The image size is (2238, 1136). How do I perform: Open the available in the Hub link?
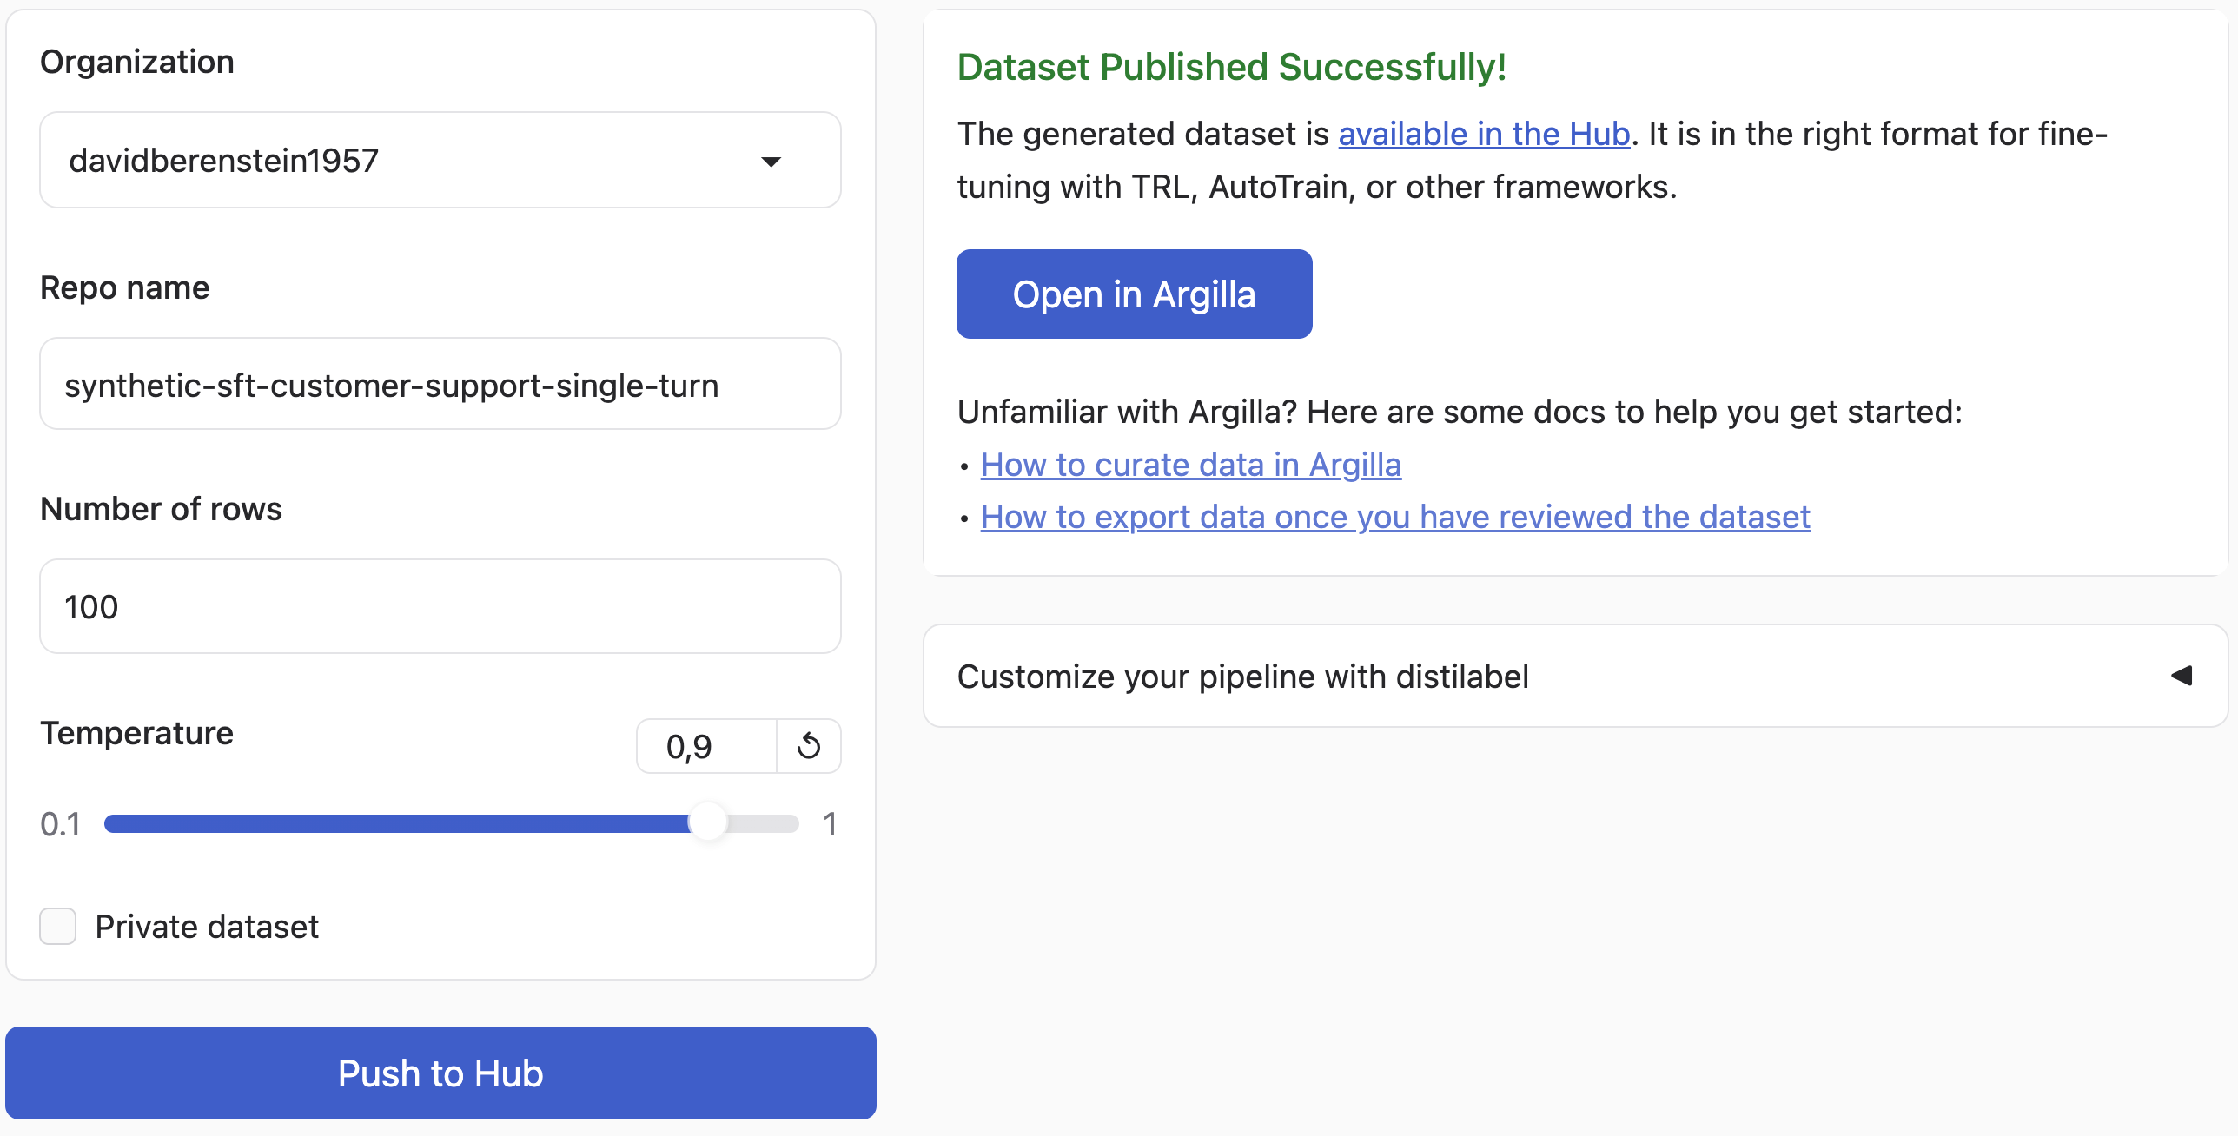(1483, 134)
